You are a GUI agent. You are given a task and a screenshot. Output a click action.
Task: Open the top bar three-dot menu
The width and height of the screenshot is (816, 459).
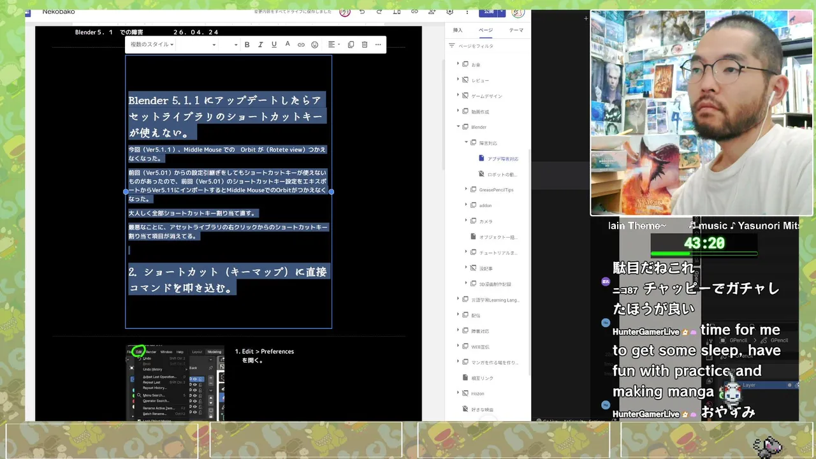tap(467, 11)
